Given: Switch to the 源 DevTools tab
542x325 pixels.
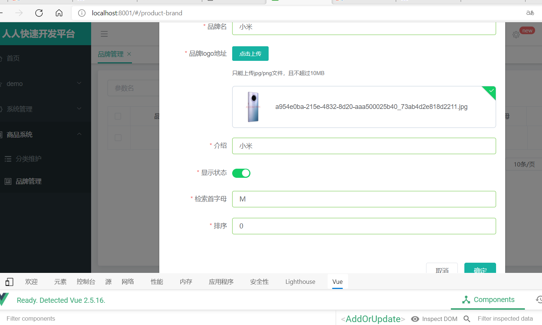Looking at the screenshot, I should click(109, 282).
